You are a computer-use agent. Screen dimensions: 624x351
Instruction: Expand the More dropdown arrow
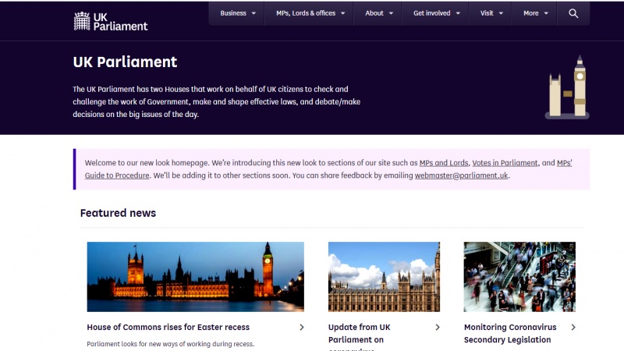[x=546, y=13]
